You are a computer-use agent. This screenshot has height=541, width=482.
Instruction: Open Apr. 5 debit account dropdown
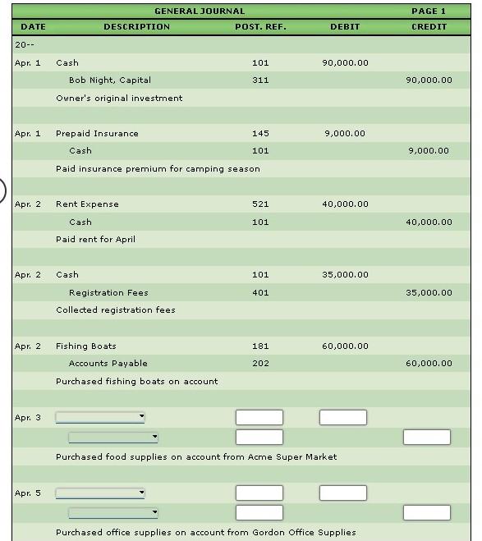coord(100,493)
